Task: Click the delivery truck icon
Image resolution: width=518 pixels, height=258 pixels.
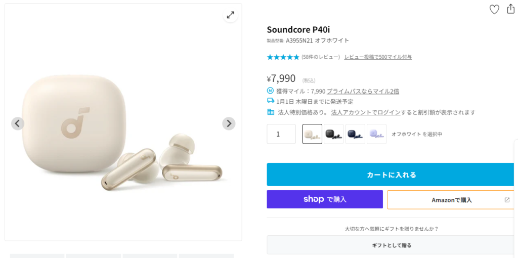Action: pyautogui.click(x=270, y=101)
